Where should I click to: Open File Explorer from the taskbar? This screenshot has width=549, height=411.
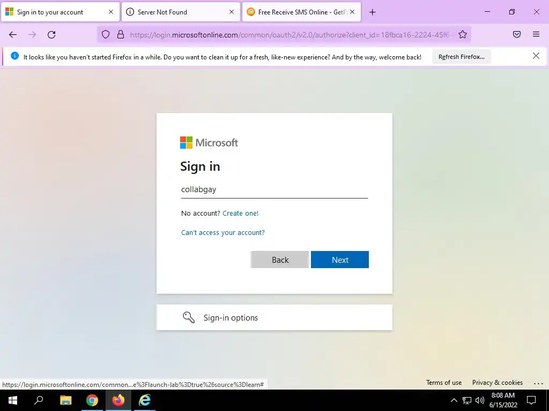coord(65,400)
